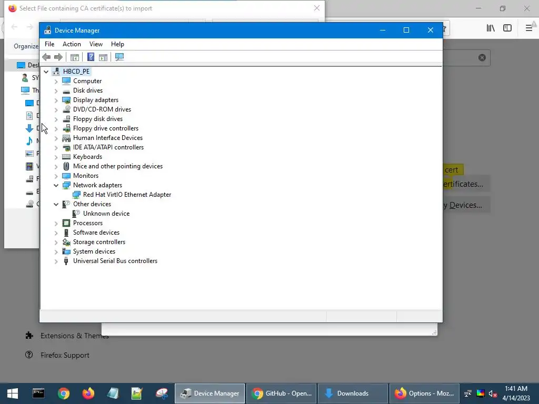Image resolution: width=539 pixels, height=404 pixels.
Task: Click the Forward arrow in Device Manager toolbar
Action: 58,57
